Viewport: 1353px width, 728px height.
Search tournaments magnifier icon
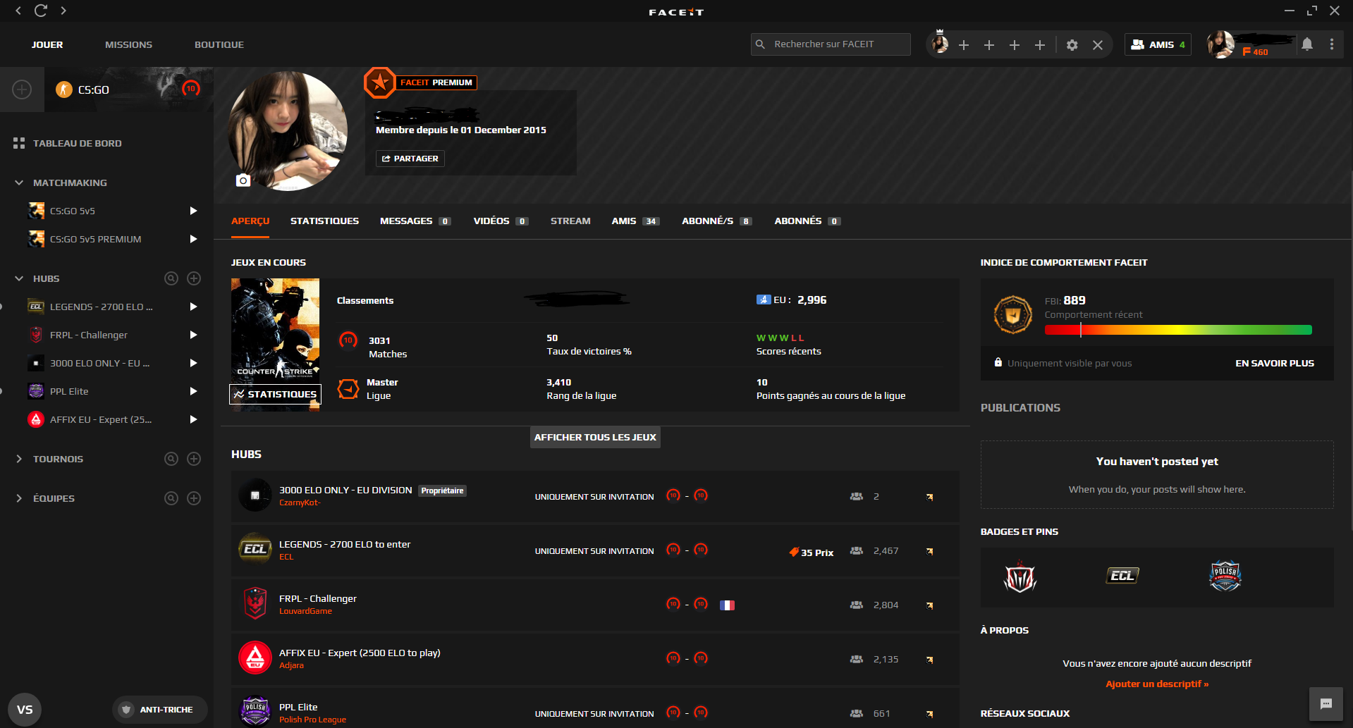(x=171, y=459)
